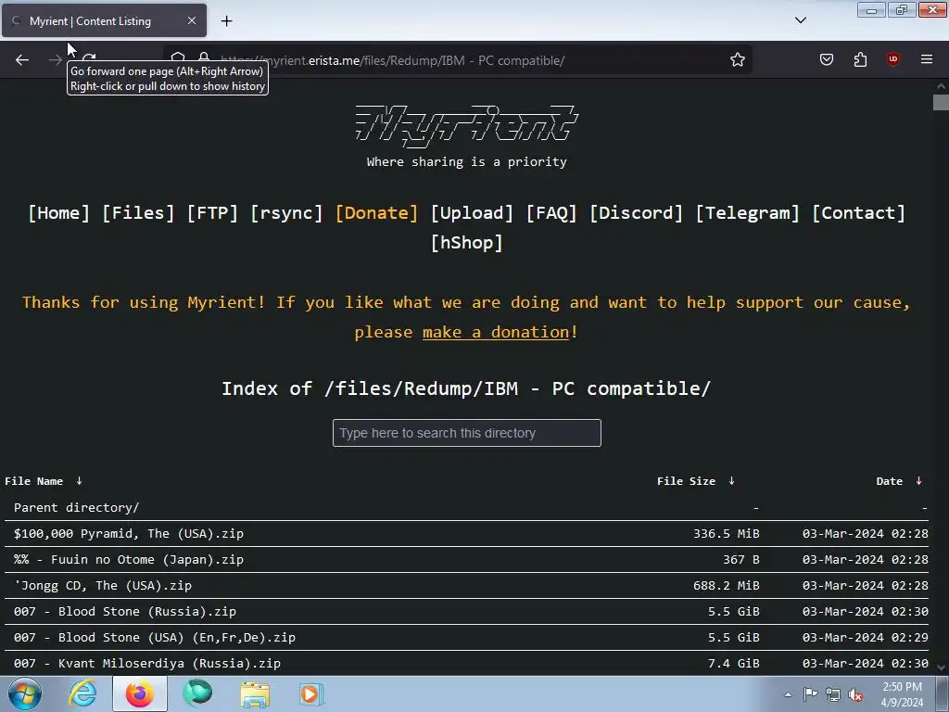Viewport: 949px width, 712px height.
Task: Open the [hShop] link
Action: [467, 243]
